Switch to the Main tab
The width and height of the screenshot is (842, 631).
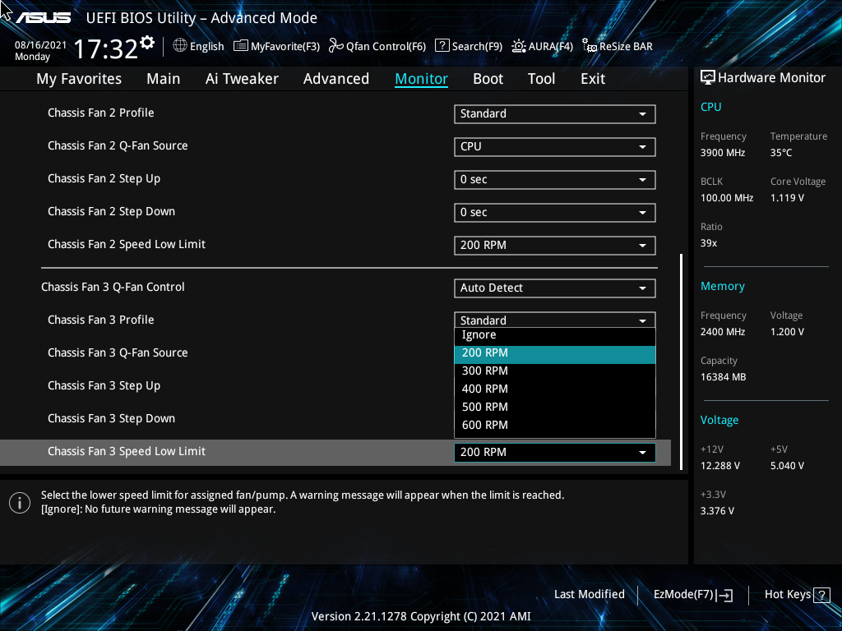pyautogui.click(x=164, y=79)
